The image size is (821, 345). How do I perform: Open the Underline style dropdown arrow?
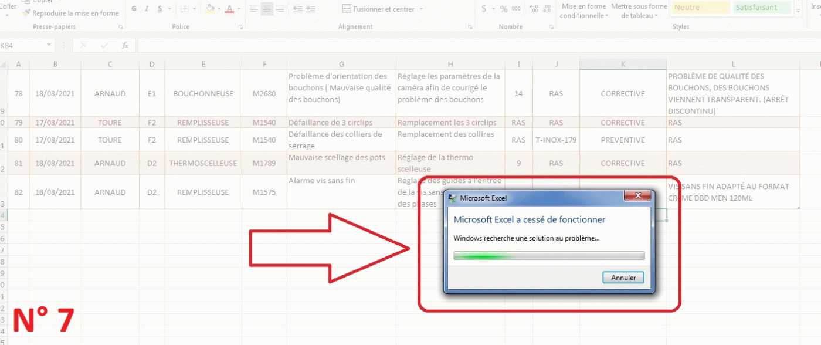coord(169,9)
